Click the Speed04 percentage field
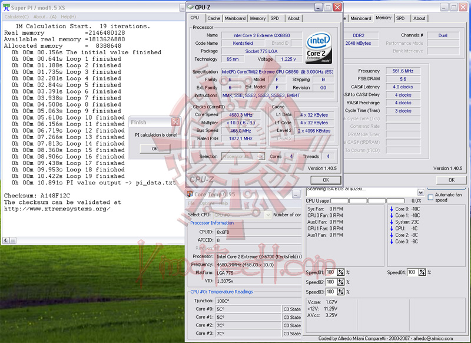The height and width of the screenshot is (343, 471). 413,272
